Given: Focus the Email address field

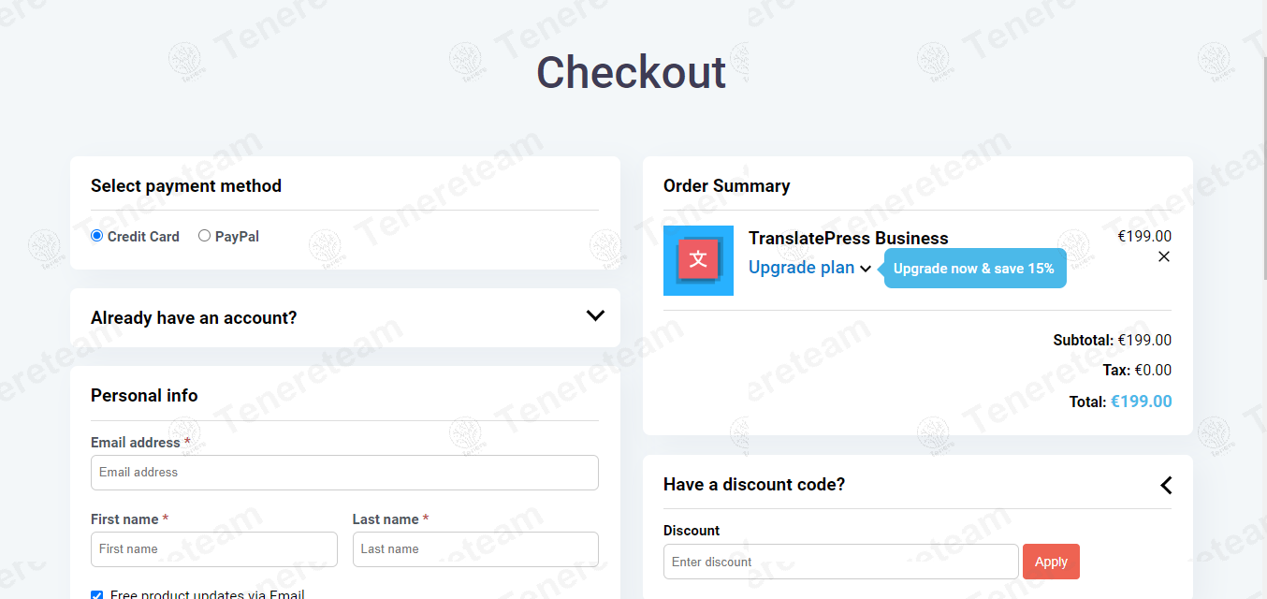Looking at the screenshot, I should [x=344, y=473].
